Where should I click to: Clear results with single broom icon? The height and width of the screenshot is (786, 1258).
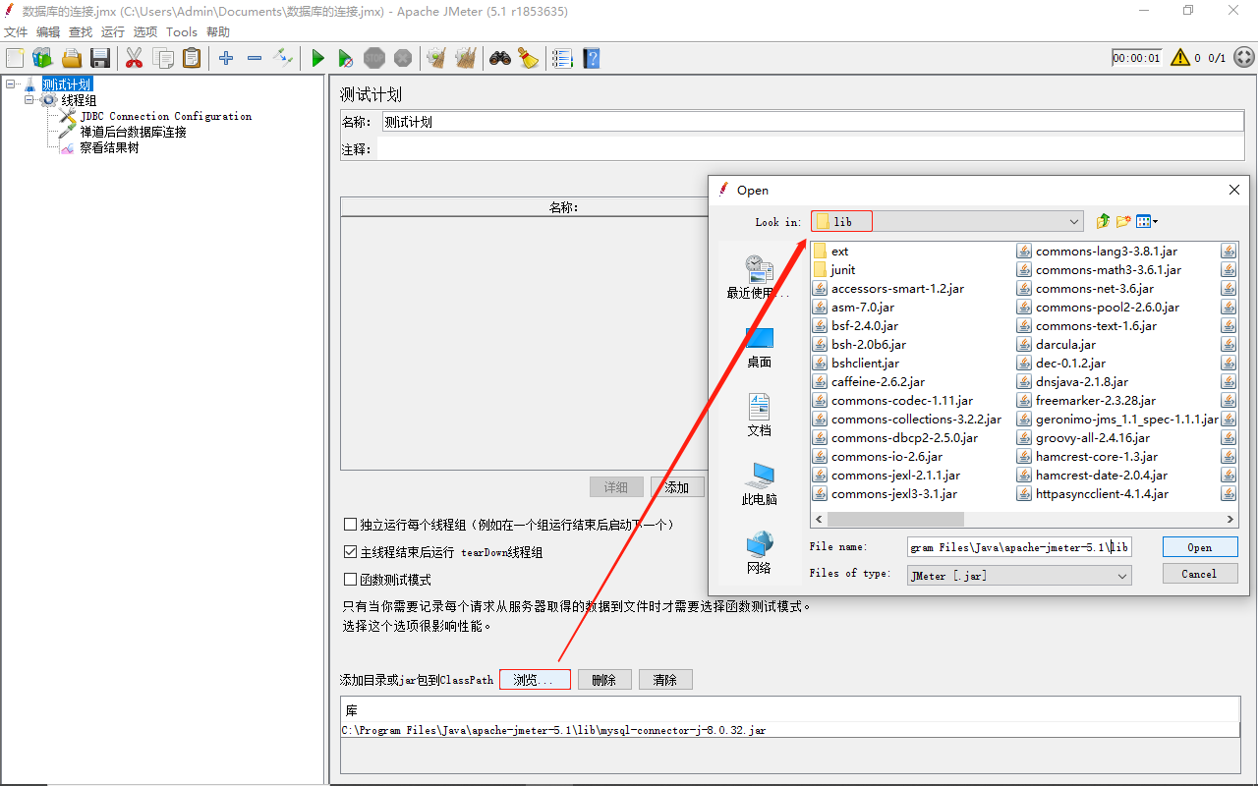point(437,58)
